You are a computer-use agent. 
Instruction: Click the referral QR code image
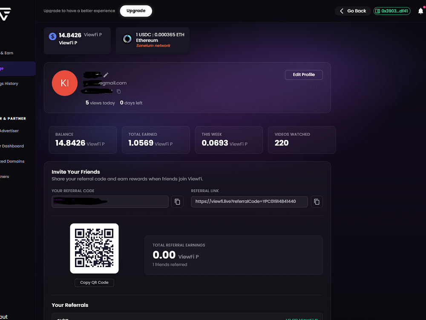[x=94, y=248]
